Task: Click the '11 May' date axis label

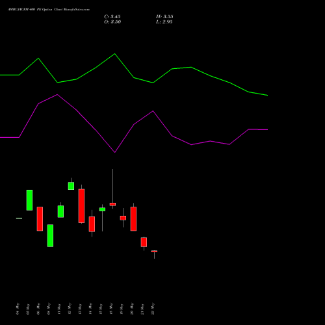Action: pyautogui.click(x=59, y=309)
